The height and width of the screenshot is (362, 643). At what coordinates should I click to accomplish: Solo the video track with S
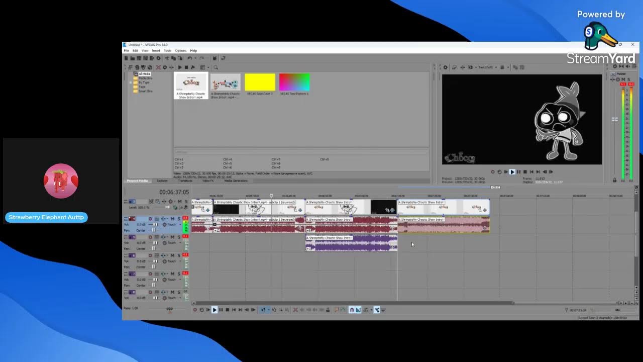point(186,201)
